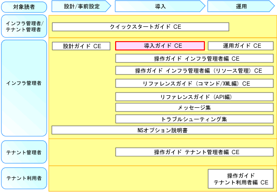Select the 導入 phase arrow

tap(160, 6)
